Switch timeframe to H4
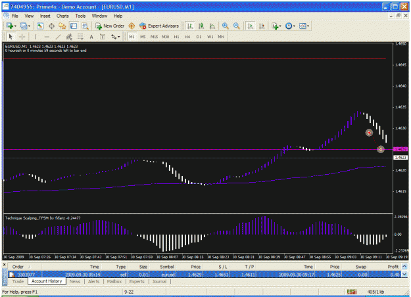The image size is (411, 297). coord(187,37)
